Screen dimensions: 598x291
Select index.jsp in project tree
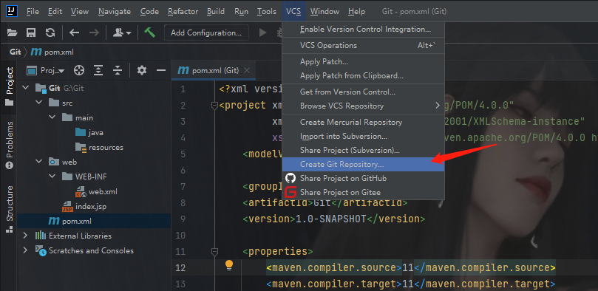coord(84,207)
